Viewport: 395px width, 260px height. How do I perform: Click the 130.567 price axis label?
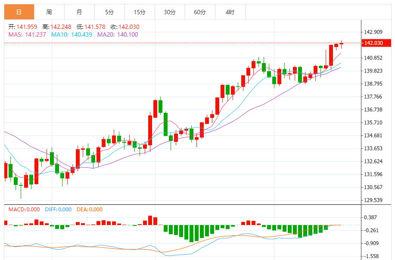tap(373, 187)
